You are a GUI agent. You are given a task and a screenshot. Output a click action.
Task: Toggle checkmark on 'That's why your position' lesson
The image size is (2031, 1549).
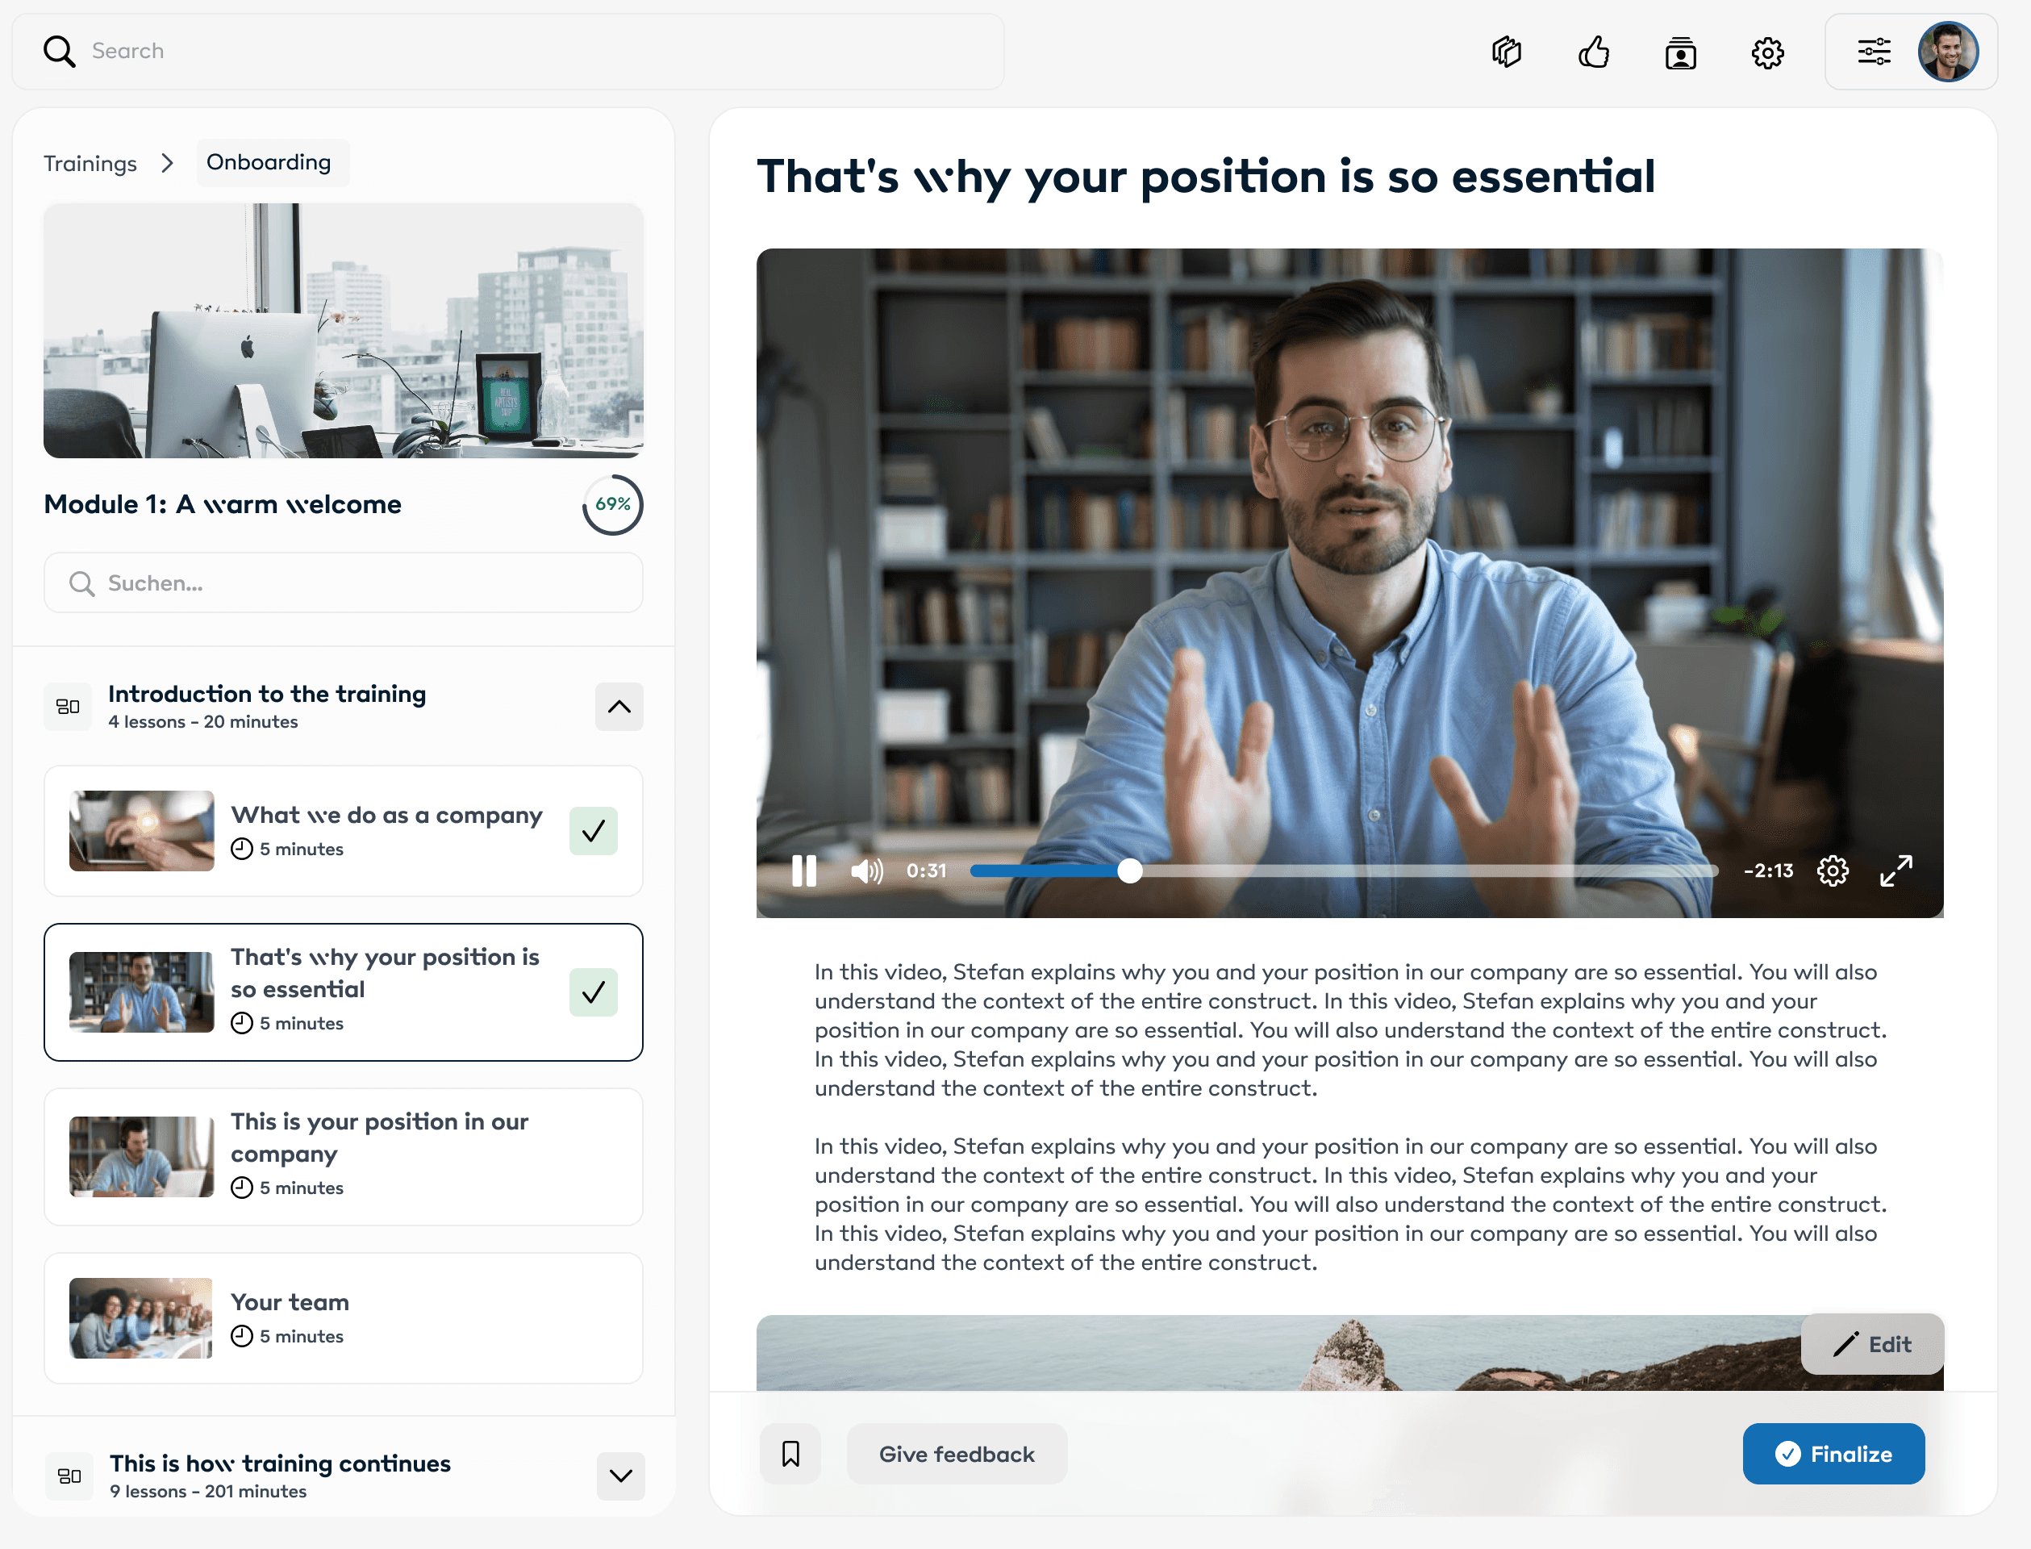click(593, 992)
